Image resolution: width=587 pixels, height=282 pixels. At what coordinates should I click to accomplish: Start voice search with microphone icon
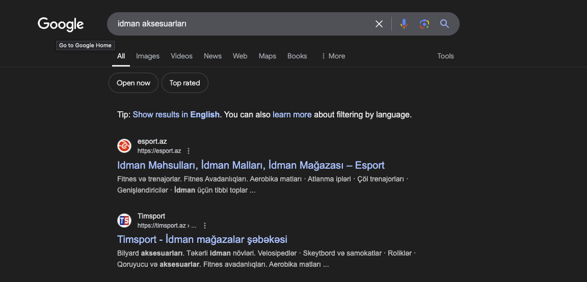tap(404, 24)
